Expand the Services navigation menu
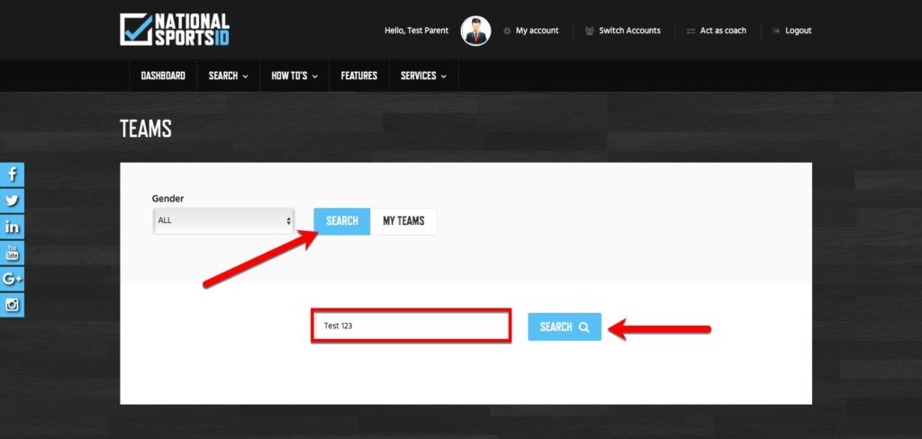This screenshot has width=922, height=439. pyautogui.click(x=423, y=76)
